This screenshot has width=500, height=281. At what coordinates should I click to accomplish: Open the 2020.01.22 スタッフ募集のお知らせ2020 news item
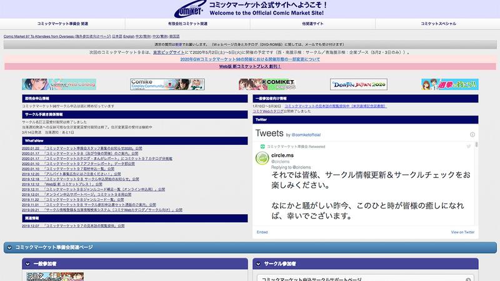coord(82,149)
